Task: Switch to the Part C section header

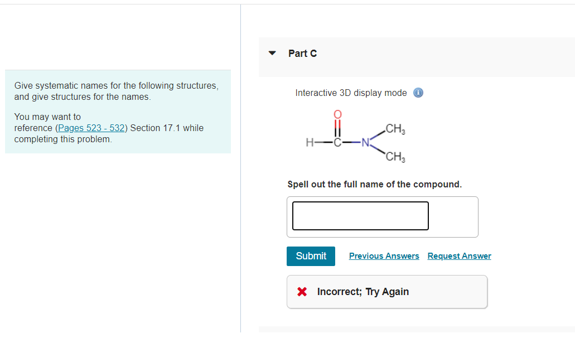Action: pos(302,53)
